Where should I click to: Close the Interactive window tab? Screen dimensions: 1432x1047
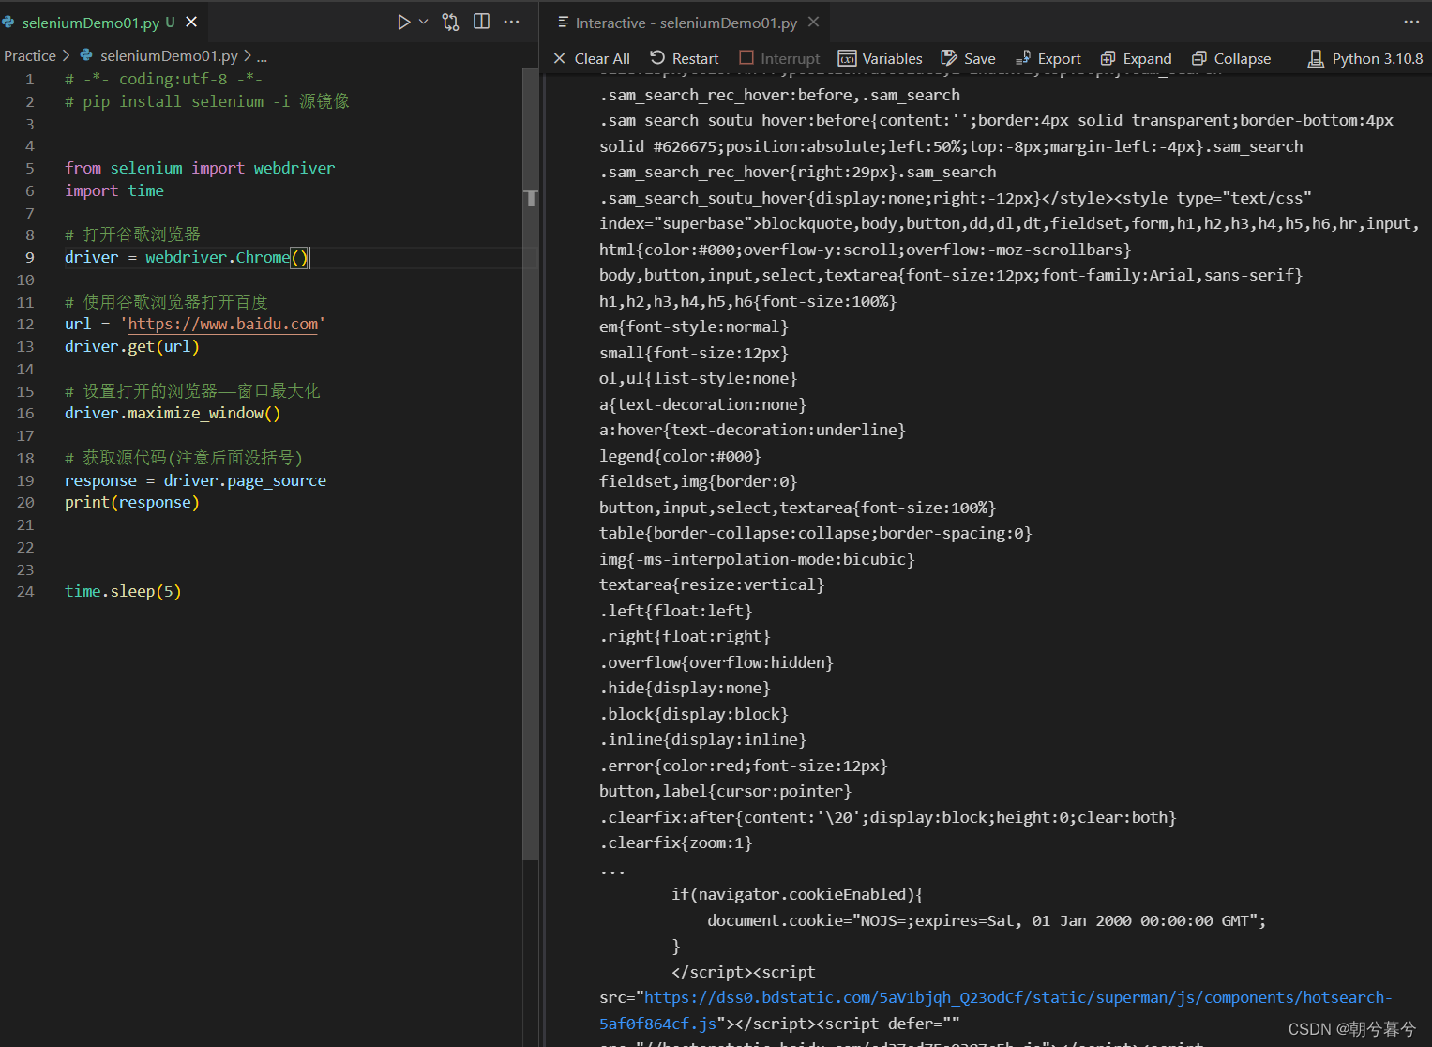[814, 22]
